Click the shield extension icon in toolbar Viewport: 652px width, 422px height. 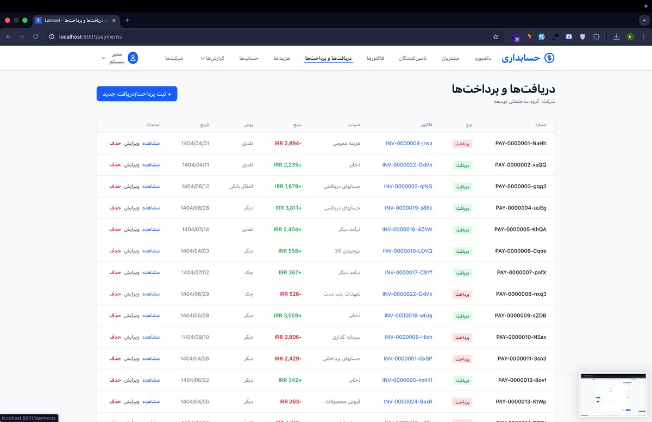click(582, 37)
